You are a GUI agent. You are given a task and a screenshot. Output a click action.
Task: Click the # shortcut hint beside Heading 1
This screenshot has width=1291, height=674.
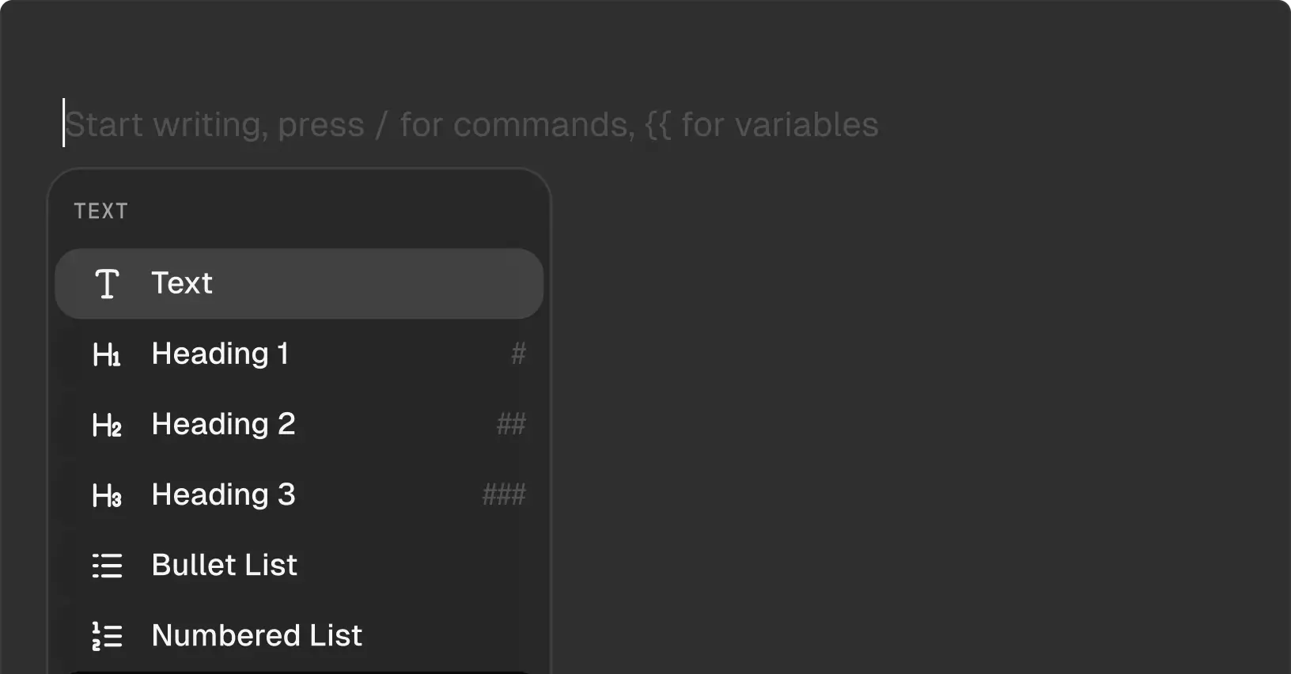[518, 354]
